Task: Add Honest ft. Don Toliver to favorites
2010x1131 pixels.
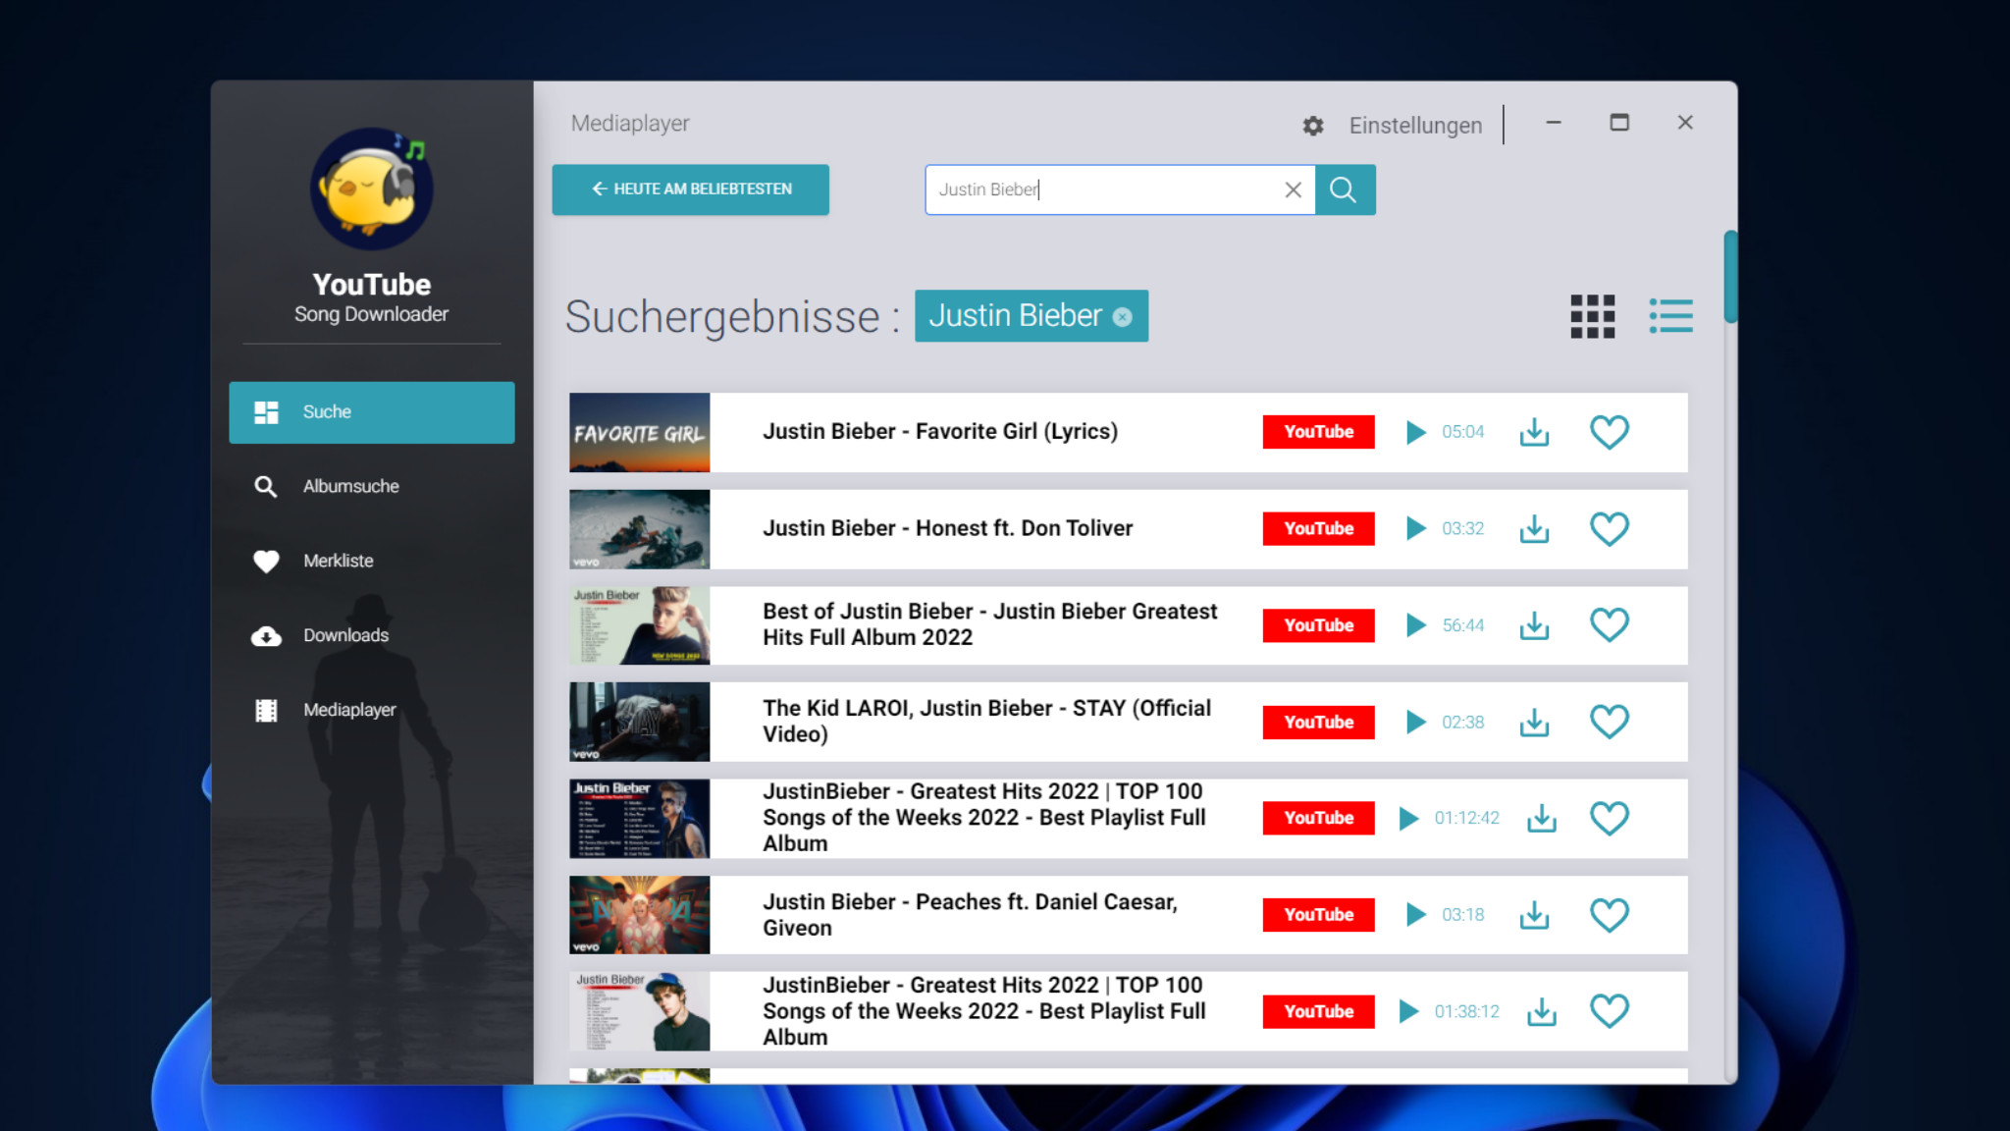Action: [1609, 528]
